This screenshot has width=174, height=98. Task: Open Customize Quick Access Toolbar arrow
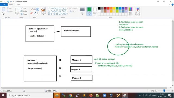pyautogui.click(x=14, y=2)
